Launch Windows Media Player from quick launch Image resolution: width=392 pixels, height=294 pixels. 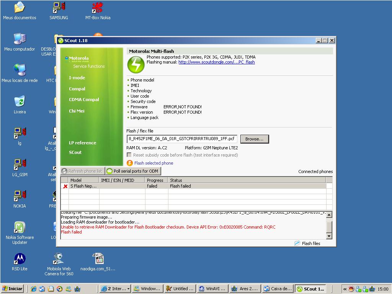(x=59, y=289)
